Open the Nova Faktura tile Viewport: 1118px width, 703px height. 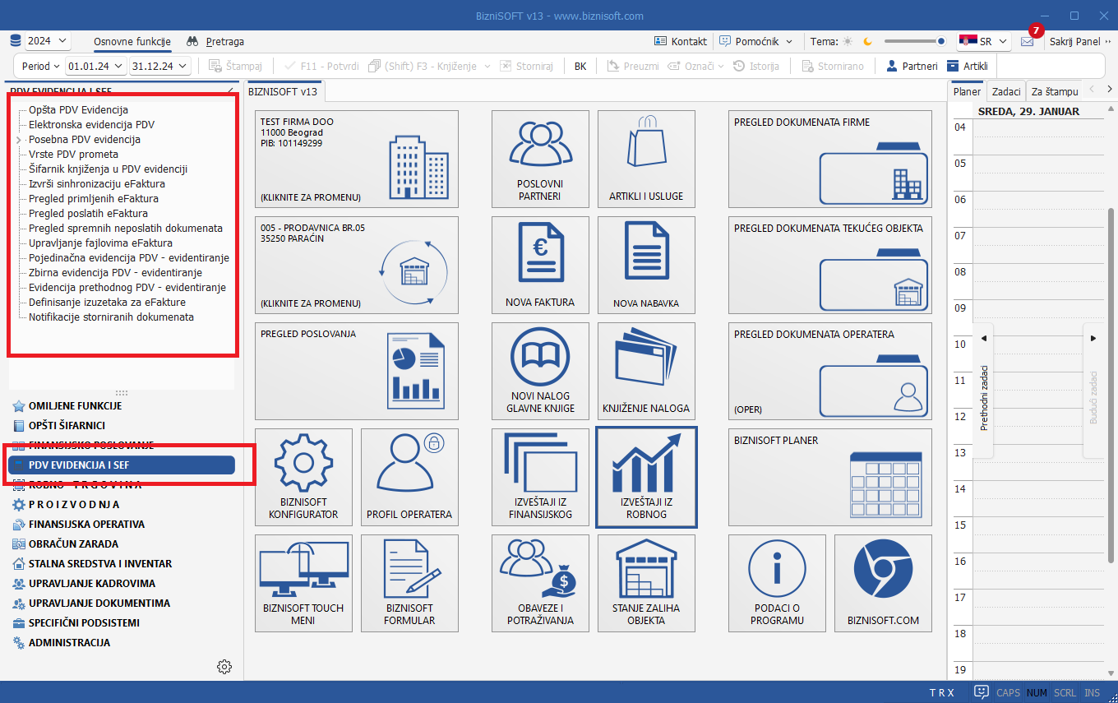(540, 264)
